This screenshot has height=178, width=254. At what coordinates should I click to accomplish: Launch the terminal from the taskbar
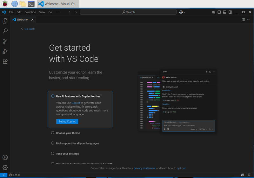(x=31, y=4)
